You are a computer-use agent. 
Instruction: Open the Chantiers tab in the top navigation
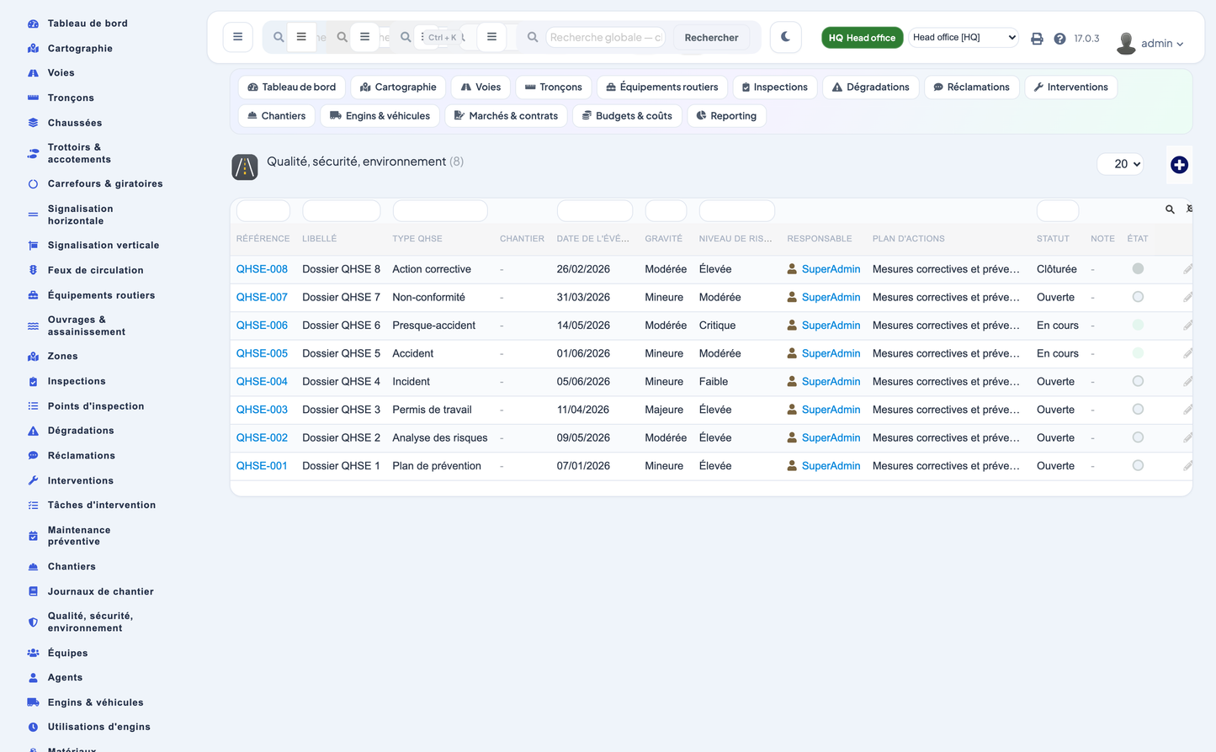[x=276, y=116]
